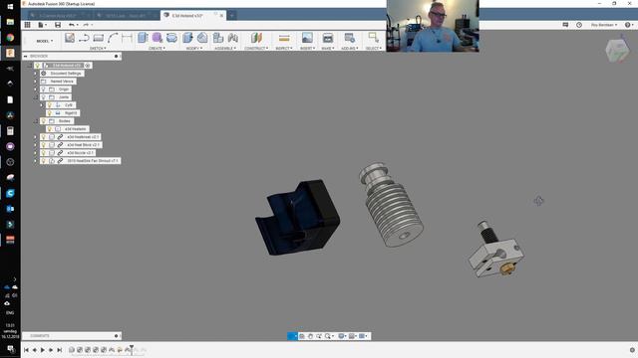This screenshot has height=358, width=638.
Task: Click the Save icon
Action: click(58, 25)
